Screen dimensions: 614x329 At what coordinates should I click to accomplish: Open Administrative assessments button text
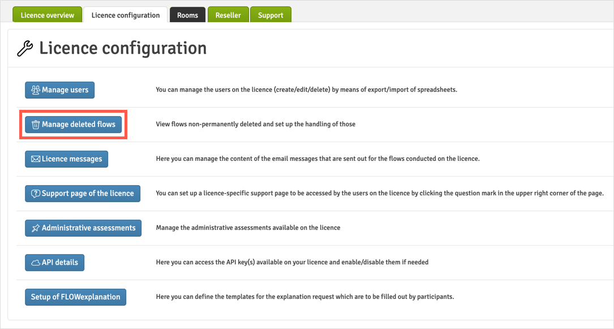pos(88,228)
